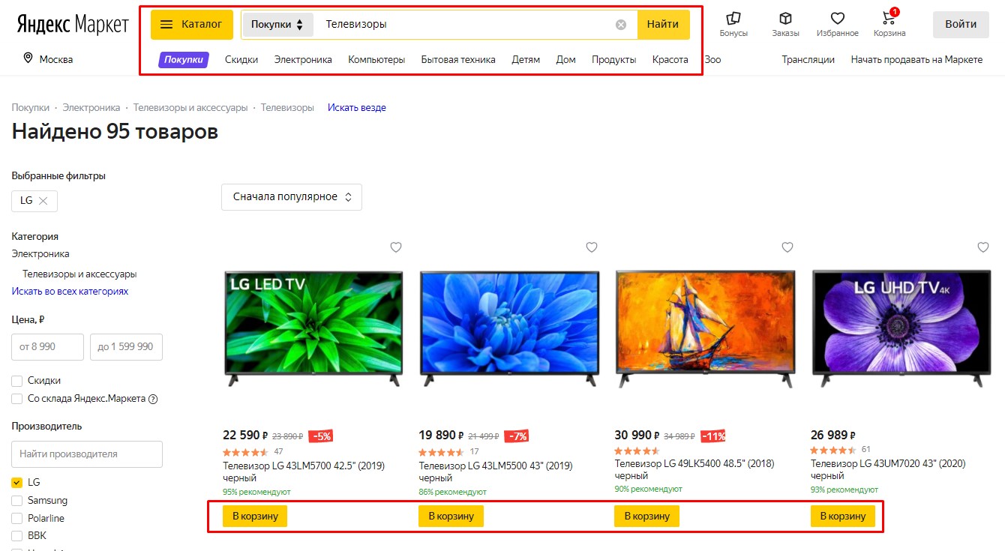Click the Искать во всех категориях link

pyautogui.click(x=70, y=292)
